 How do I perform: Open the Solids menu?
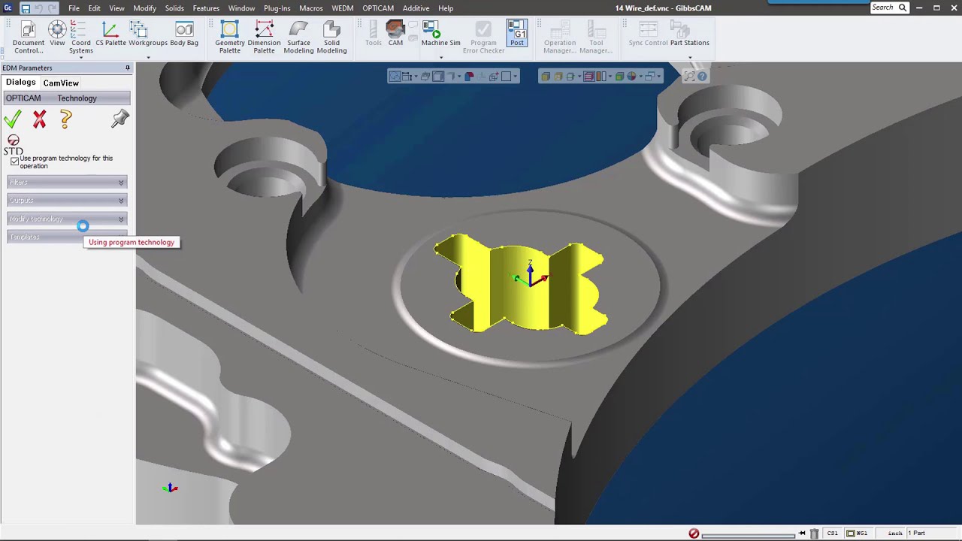pyautogui.click(x=174, y=8)
